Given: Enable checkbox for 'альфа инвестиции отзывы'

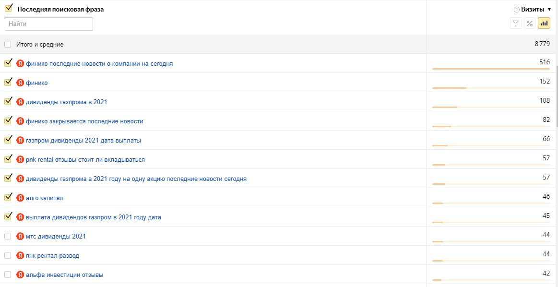Looking at the screenshot, I should click(x=8, y=275).
